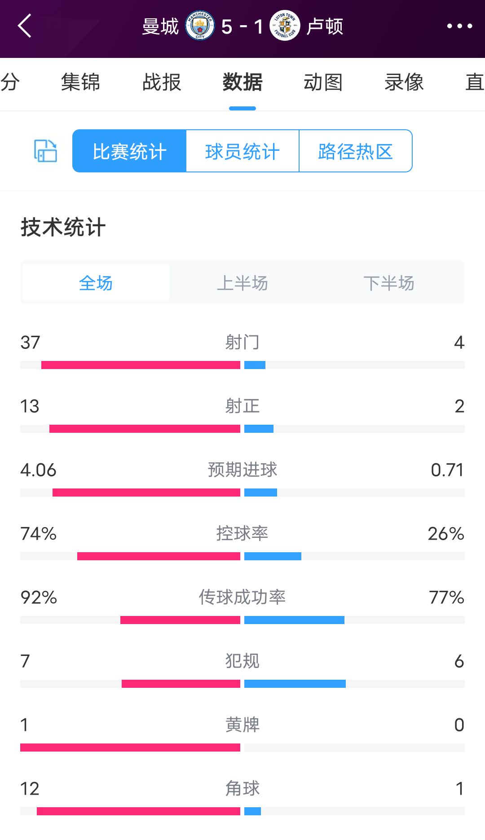Show 下半场 second-half statistics
This screenshot has height=840, width=485.
tap(389, 283)
